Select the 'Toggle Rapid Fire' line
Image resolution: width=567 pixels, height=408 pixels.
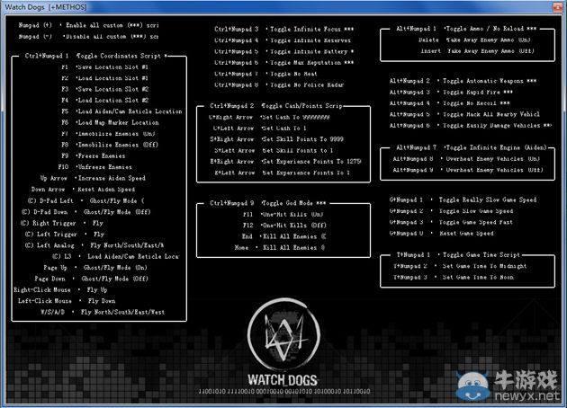coord(451,92)
